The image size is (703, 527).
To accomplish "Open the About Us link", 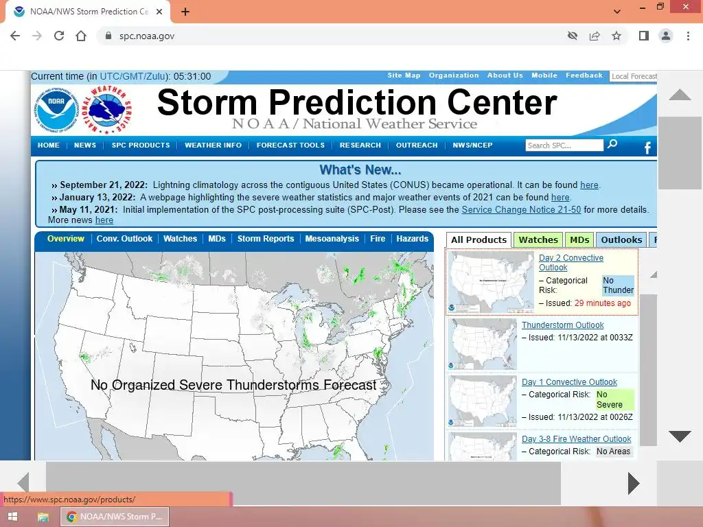I will 505,75.
